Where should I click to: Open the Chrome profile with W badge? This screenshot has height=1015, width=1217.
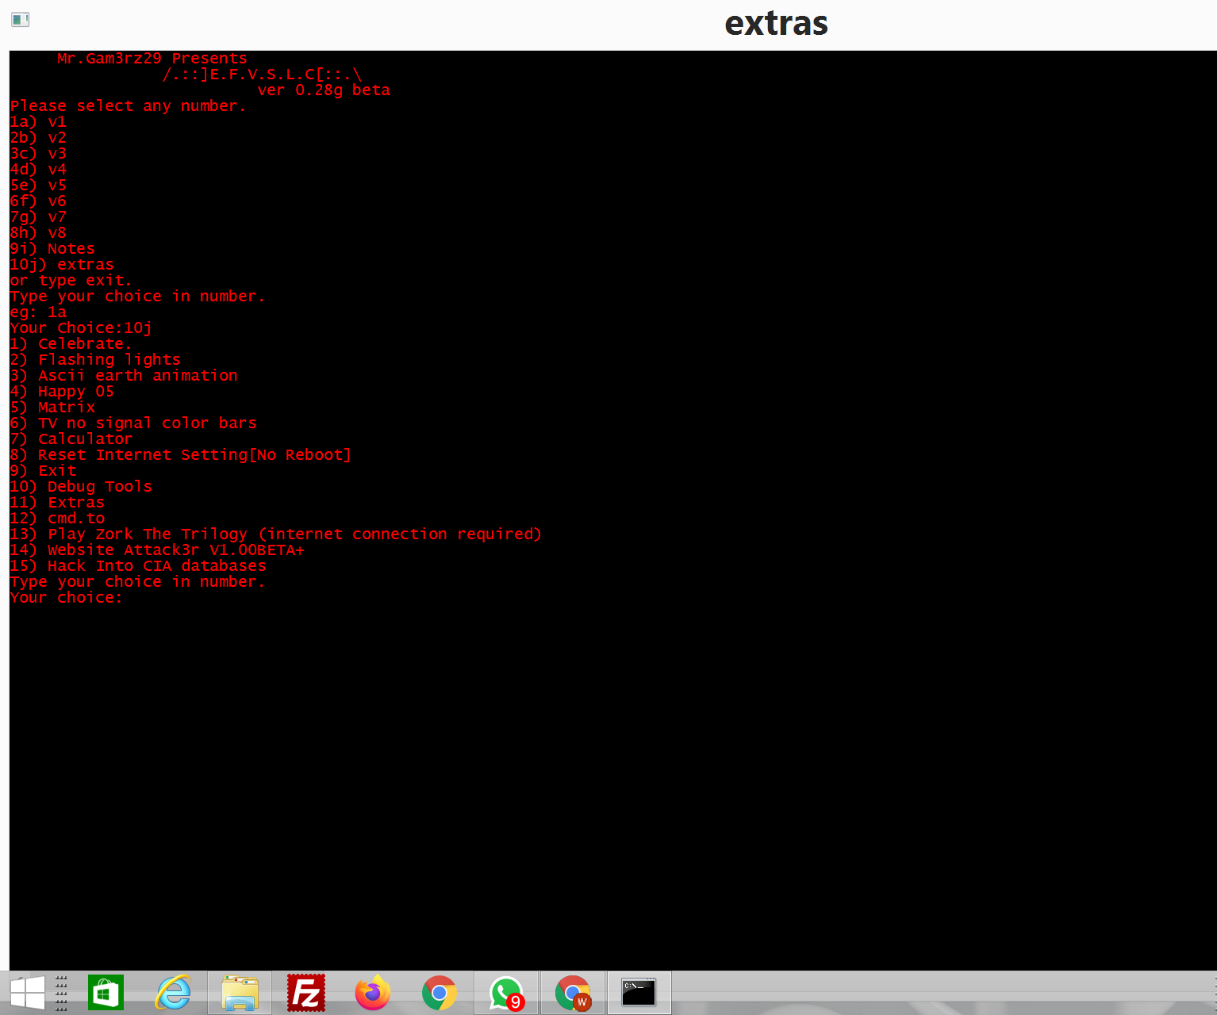tap(573, 993)
